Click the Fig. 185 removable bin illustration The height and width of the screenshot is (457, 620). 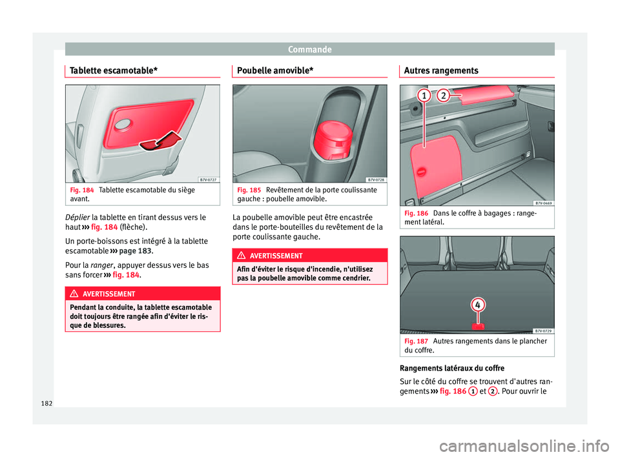pos(309,134)
